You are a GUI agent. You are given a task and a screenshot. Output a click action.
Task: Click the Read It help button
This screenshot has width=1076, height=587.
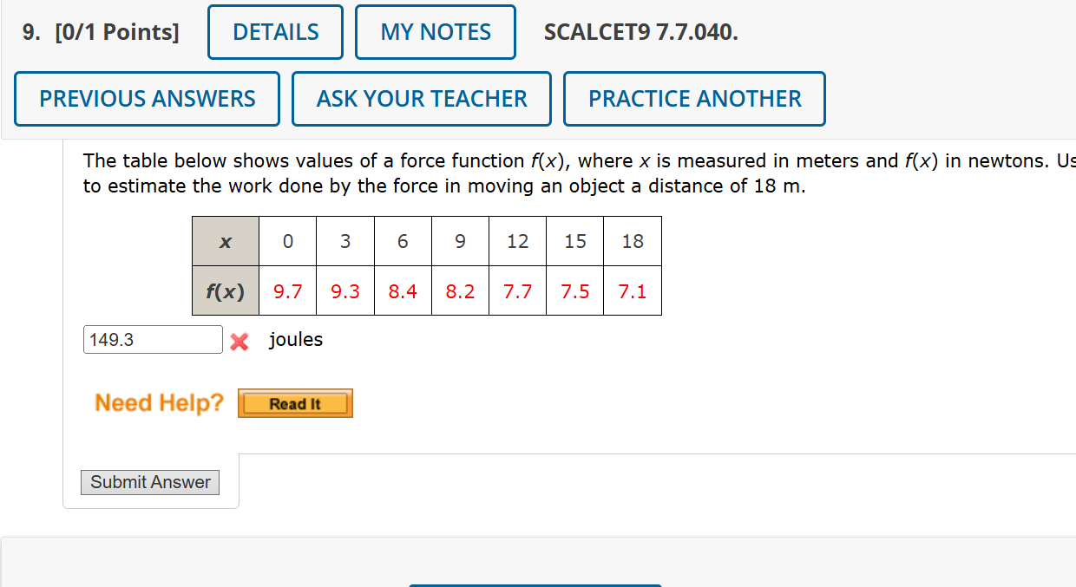click(x=295, y=402)
